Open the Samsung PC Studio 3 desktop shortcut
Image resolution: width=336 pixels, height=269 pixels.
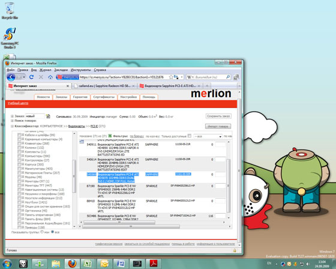pos(10,38)
